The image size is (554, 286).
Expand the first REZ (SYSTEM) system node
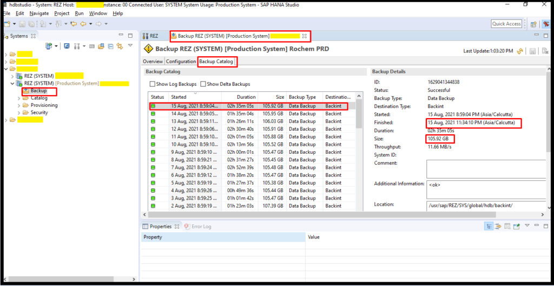click(13, 76)
